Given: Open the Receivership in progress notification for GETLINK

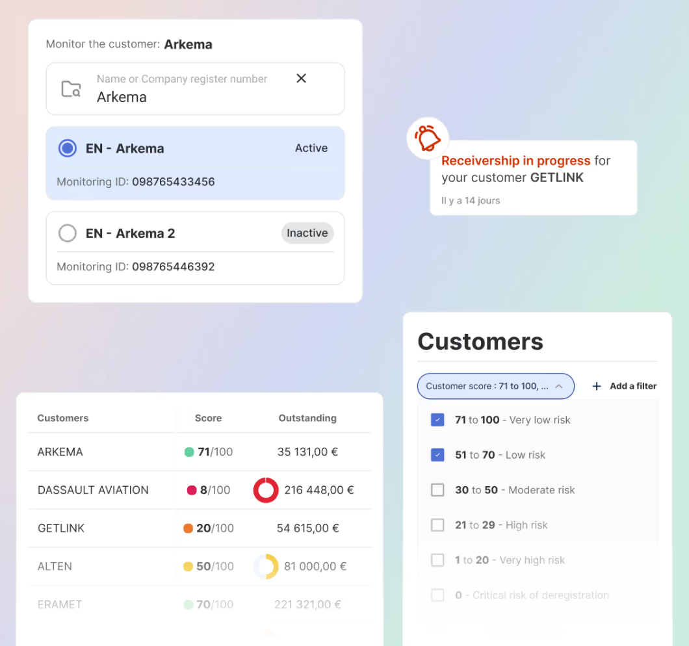Looking at the screenshot, I should (533, 177).
